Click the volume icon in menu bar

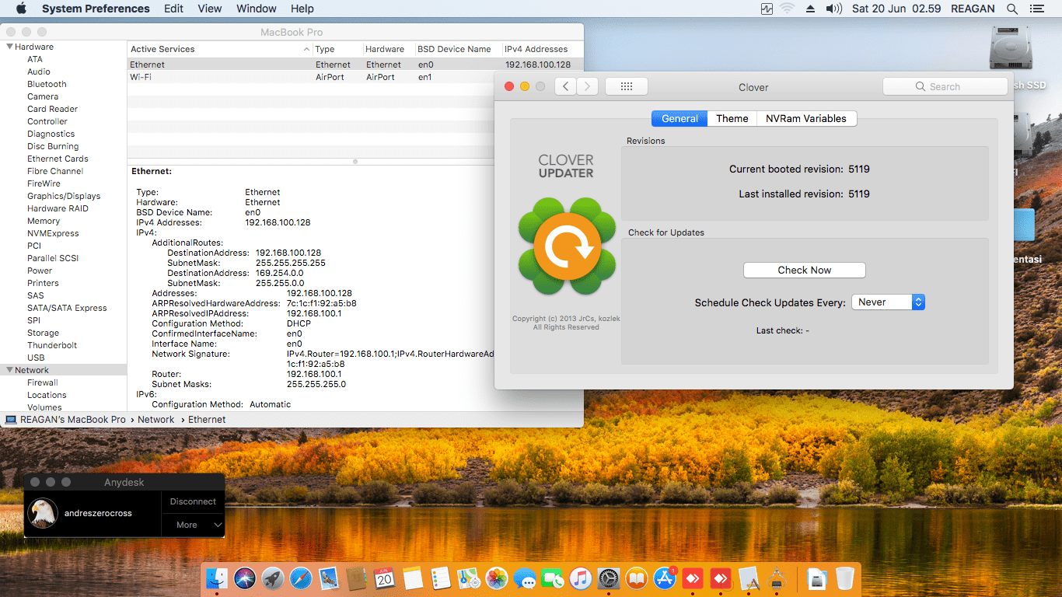[834, 9]
